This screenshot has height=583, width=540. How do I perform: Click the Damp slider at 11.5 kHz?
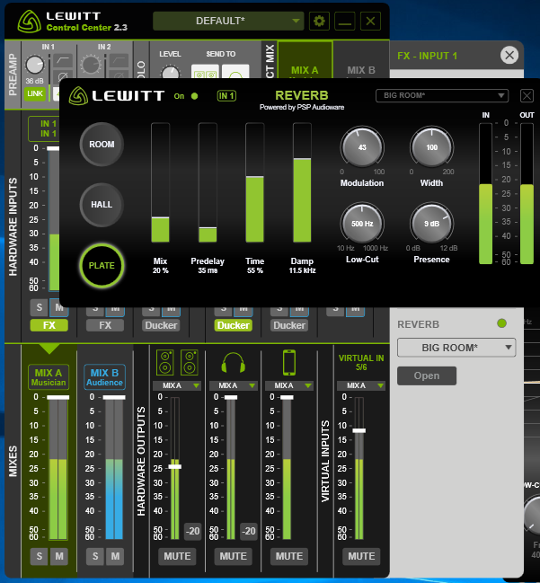pyautogui.click(x=302, y=182)
